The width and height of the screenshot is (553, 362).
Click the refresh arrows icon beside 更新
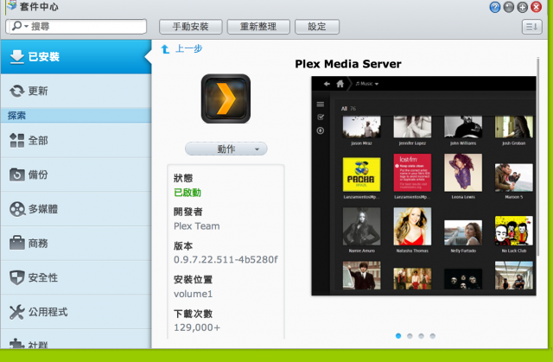tap(17, 91)
